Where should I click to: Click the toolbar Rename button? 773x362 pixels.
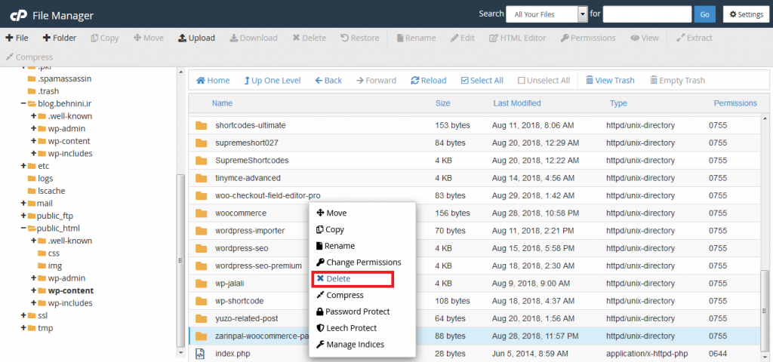pyautogui.click(x=416, y=38)
